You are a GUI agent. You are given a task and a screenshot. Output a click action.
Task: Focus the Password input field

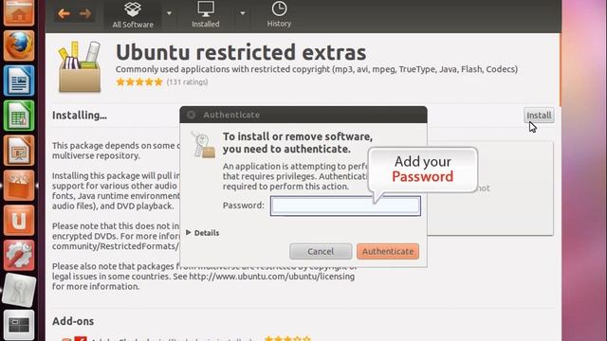point(345,206)
